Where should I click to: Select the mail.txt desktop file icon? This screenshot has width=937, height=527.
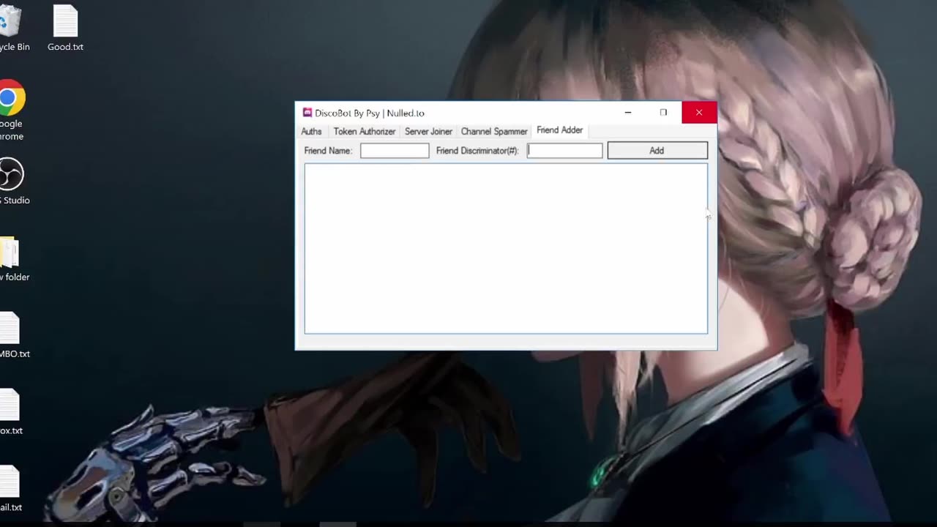pyautogui.click(x=10, y=489)
